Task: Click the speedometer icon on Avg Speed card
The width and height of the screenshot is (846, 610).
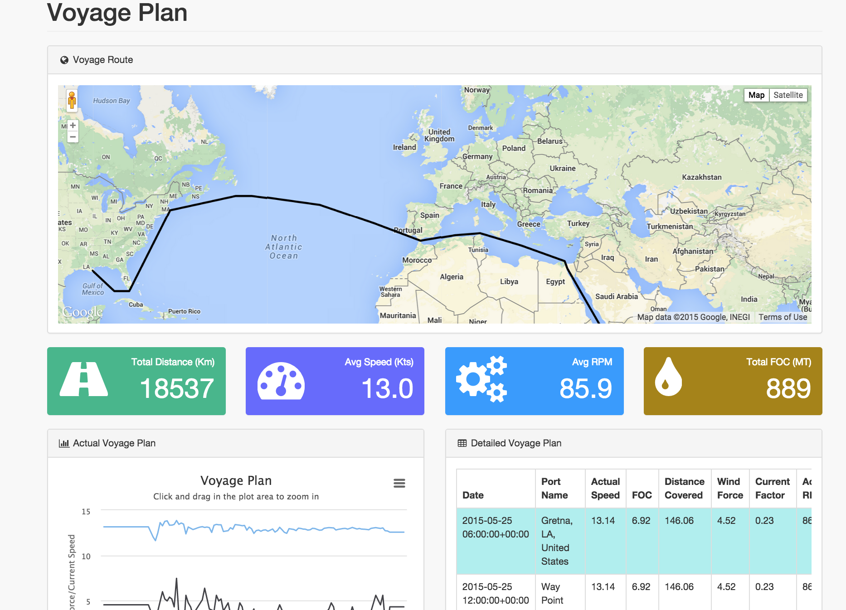Action: click(x=281, y=381)
